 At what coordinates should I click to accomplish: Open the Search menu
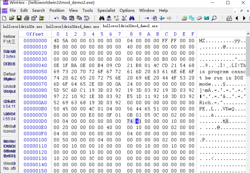pyautogui.click(x=38, y=10)
